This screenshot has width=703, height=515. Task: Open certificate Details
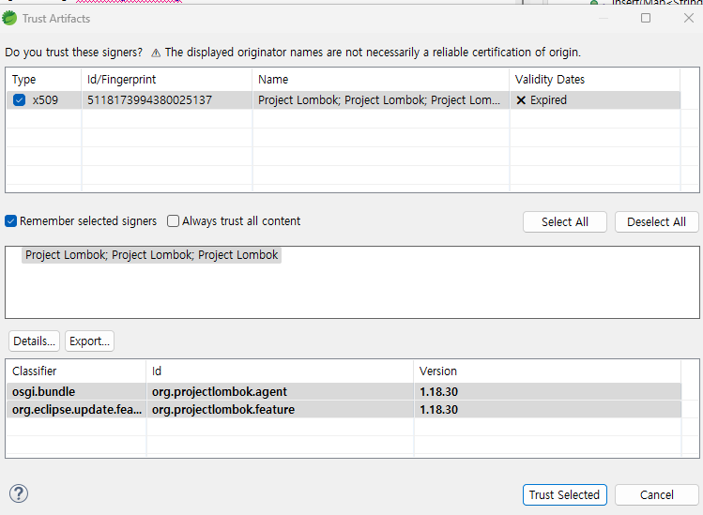(34, 341)
